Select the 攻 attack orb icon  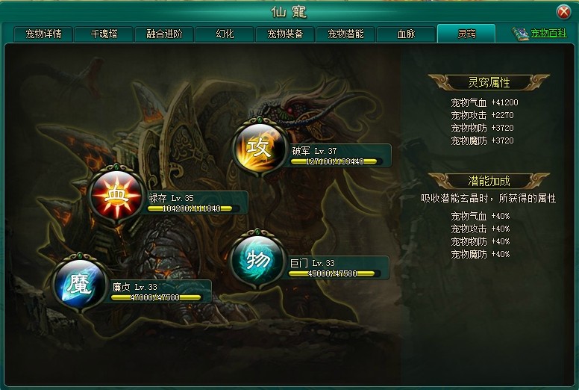[x=260, y=147]
